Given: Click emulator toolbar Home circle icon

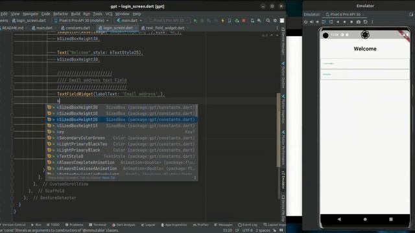Looking at the screenshot, I should pos(344,22).
